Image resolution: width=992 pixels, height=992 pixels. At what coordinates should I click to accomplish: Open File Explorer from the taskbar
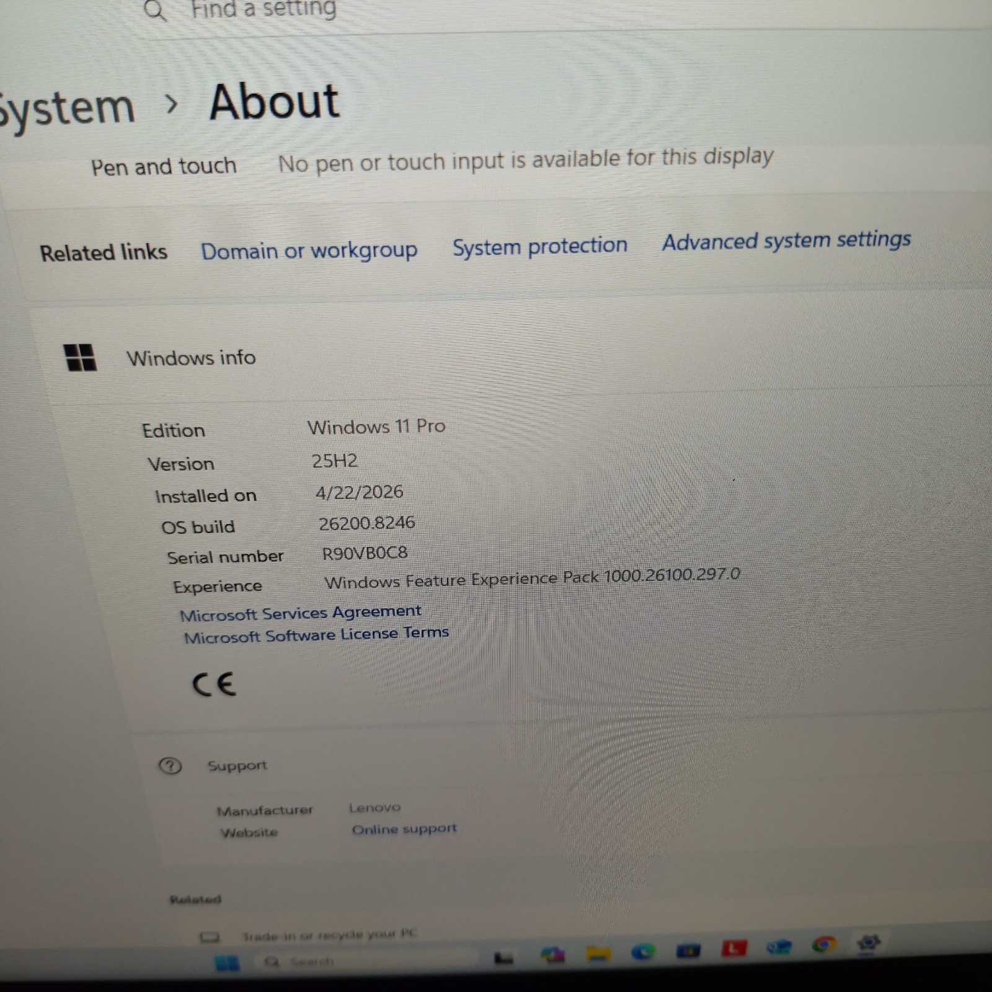pos(598,954)
